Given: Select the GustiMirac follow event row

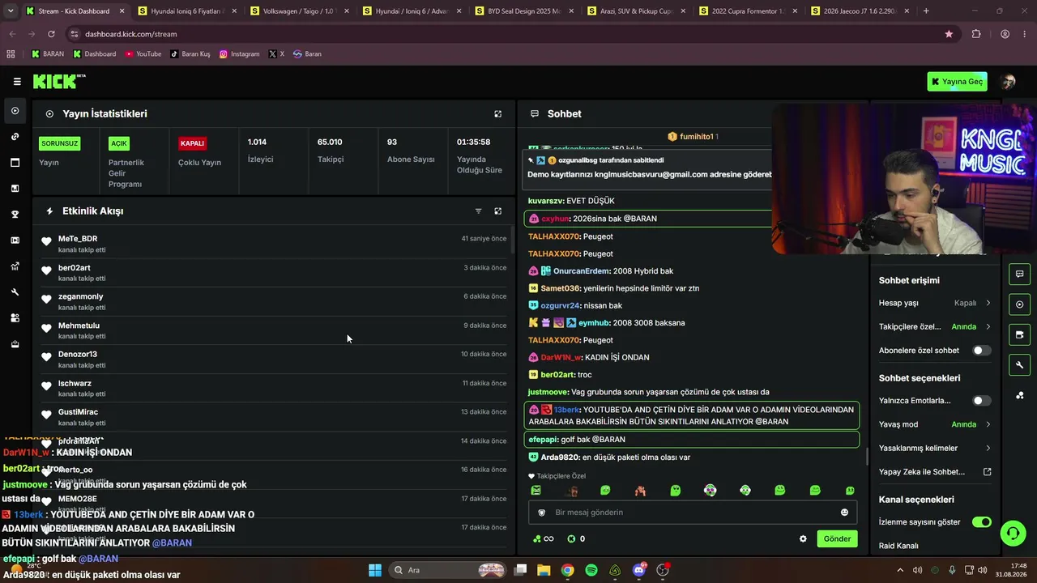Looking at the screenshot, I should coord(274,417).
